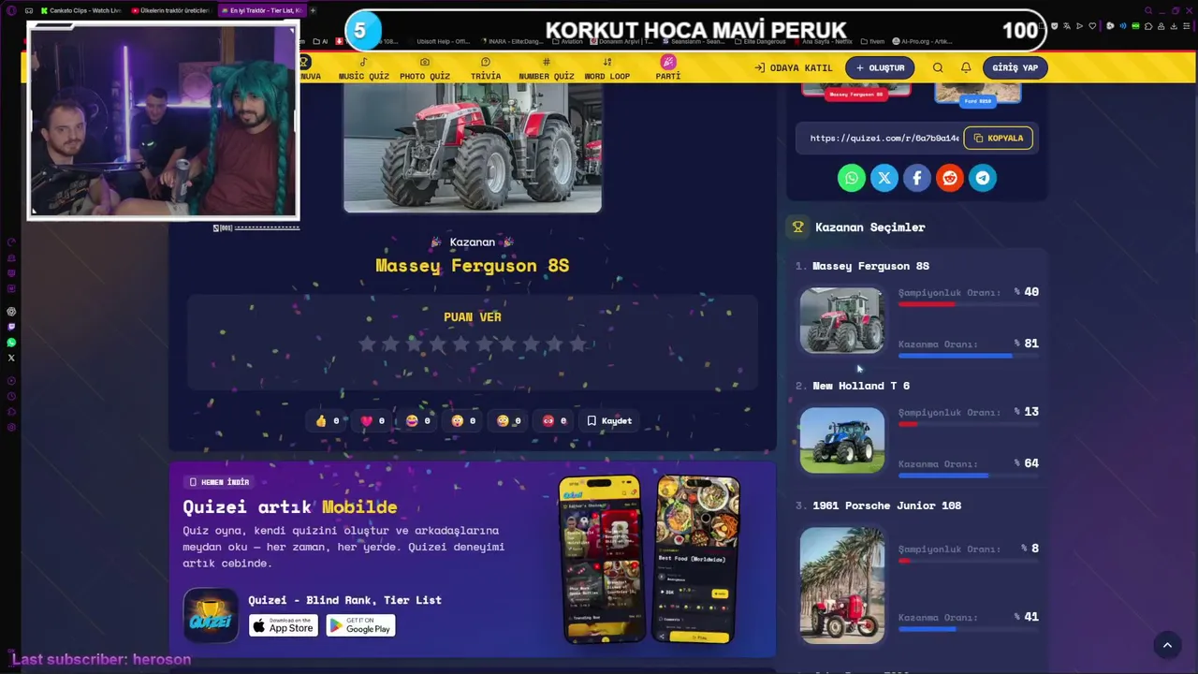Click the 1961 Porsche Junior 108 title
The height and width of the screenshot is (674, 1198).
tap(887, 505)
